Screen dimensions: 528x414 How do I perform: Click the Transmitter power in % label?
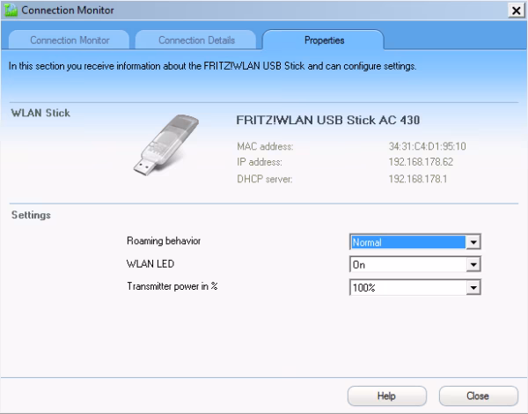coord(172,286)
